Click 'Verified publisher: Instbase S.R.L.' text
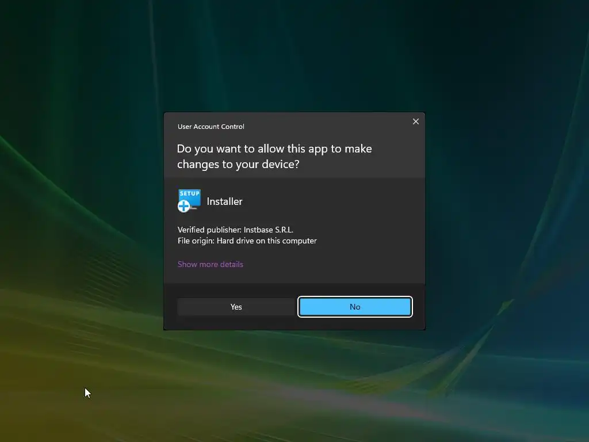 235,230
